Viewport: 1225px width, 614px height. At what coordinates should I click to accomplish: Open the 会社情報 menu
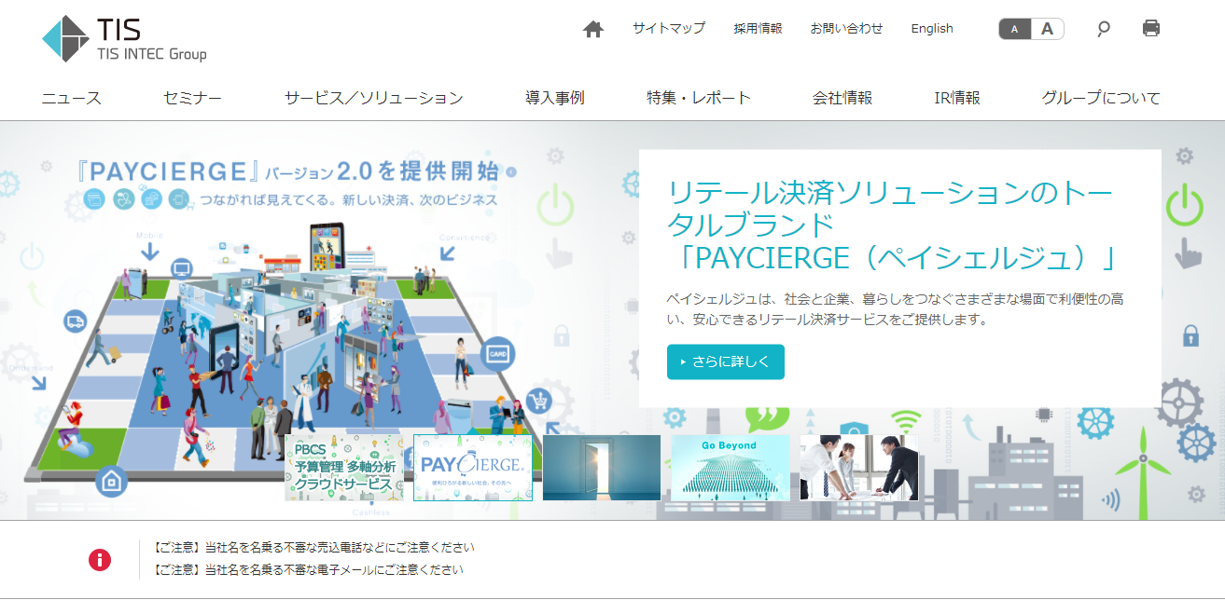click(x=842, y=98)
